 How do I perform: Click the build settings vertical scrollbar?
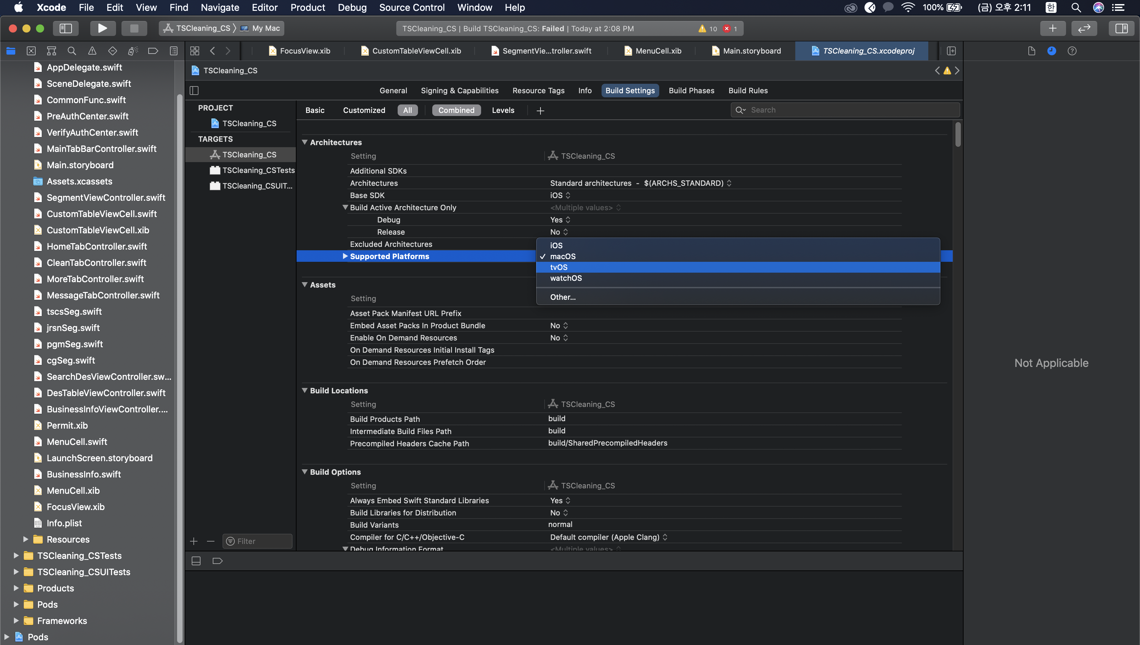point(957,134)
